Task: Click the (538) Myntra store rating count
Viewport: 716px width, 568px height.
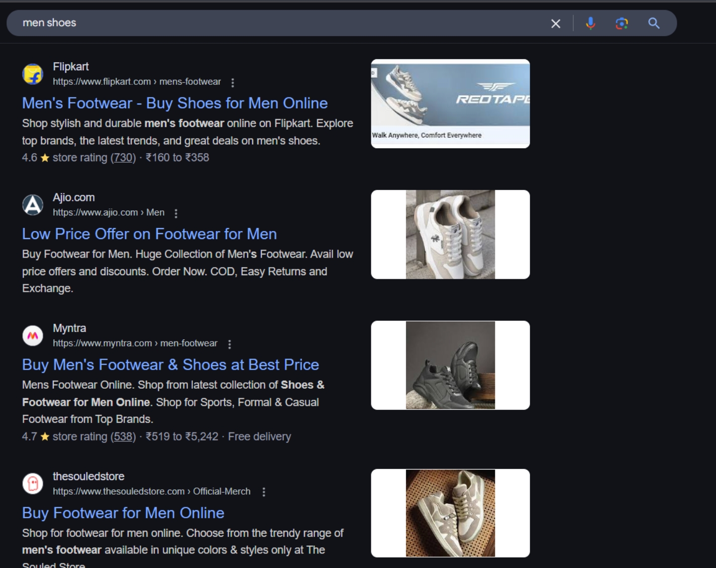Action: pos(123,436)
